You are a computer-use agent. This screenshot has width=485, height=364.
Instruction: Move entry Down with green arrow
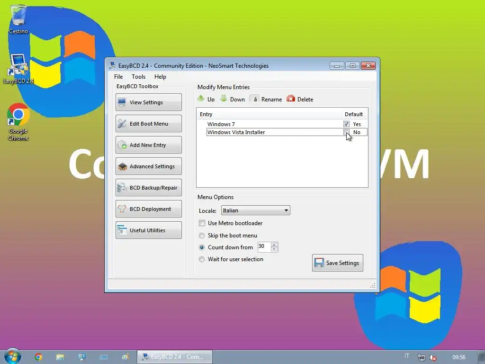tap(232, 99)
